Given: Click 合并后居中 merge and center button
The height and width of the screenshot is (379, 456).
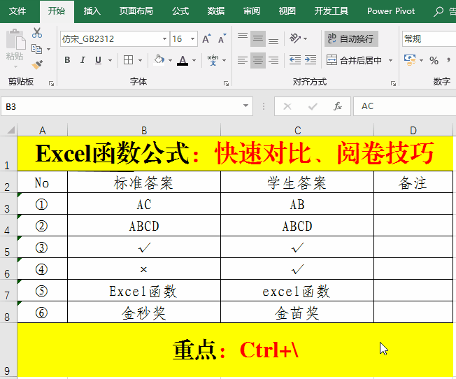Looking at the screenshot, I should point(354,61).
